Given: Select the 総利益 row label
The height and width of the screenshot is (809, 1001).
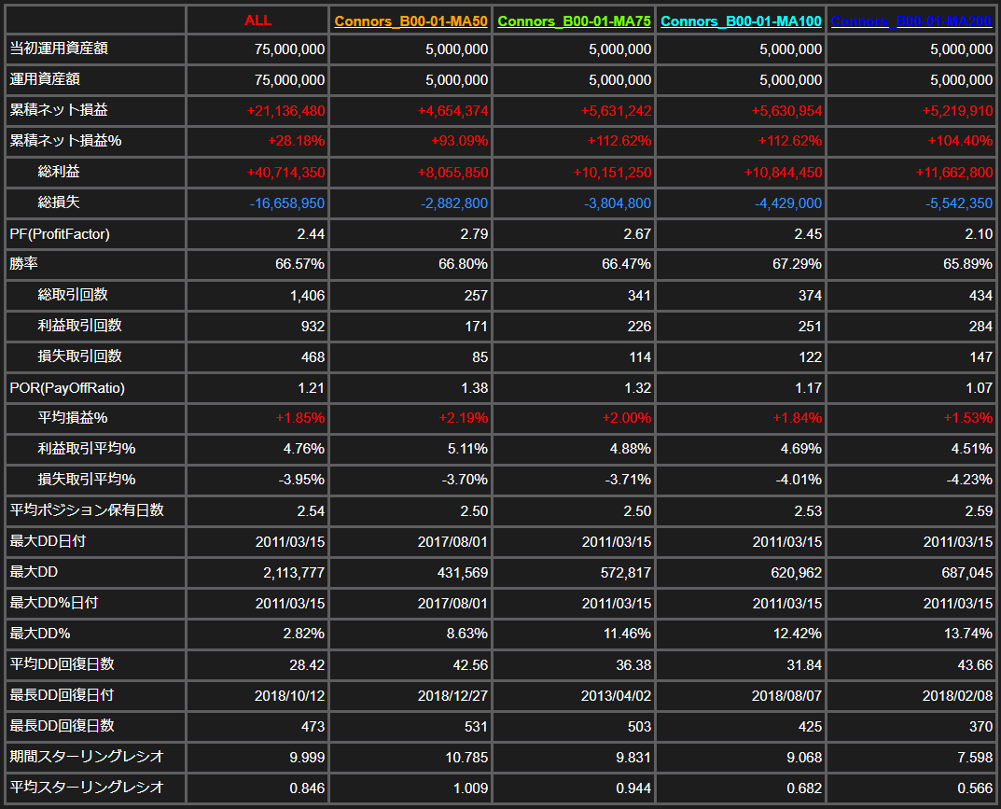Looking at the screenshot, I should [x=59, y=171].
